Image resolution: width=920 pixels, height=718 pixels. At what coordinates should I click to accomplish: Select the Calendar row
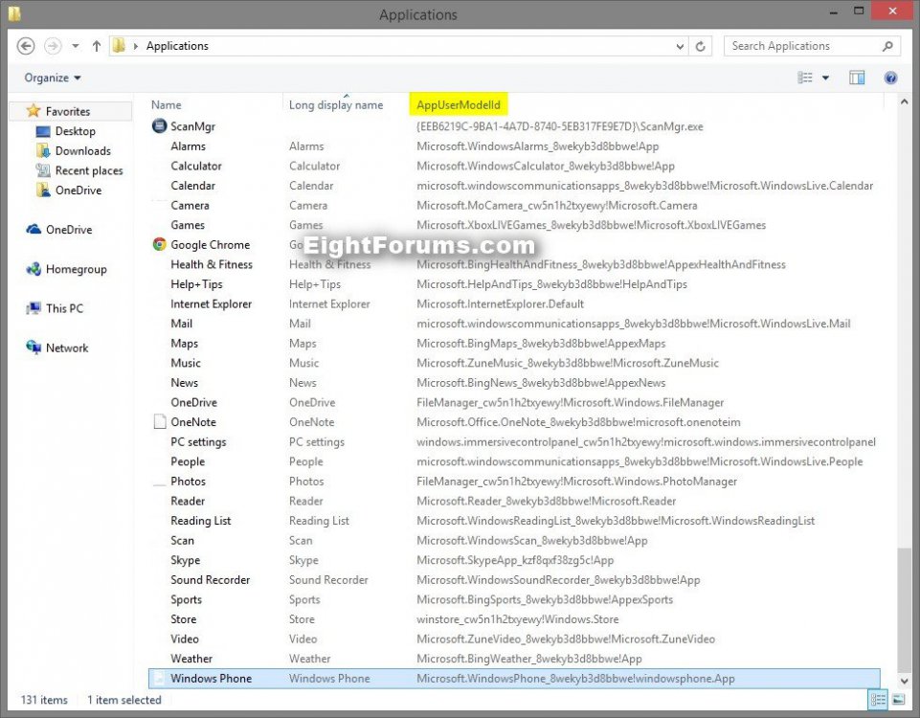(514, 186)
